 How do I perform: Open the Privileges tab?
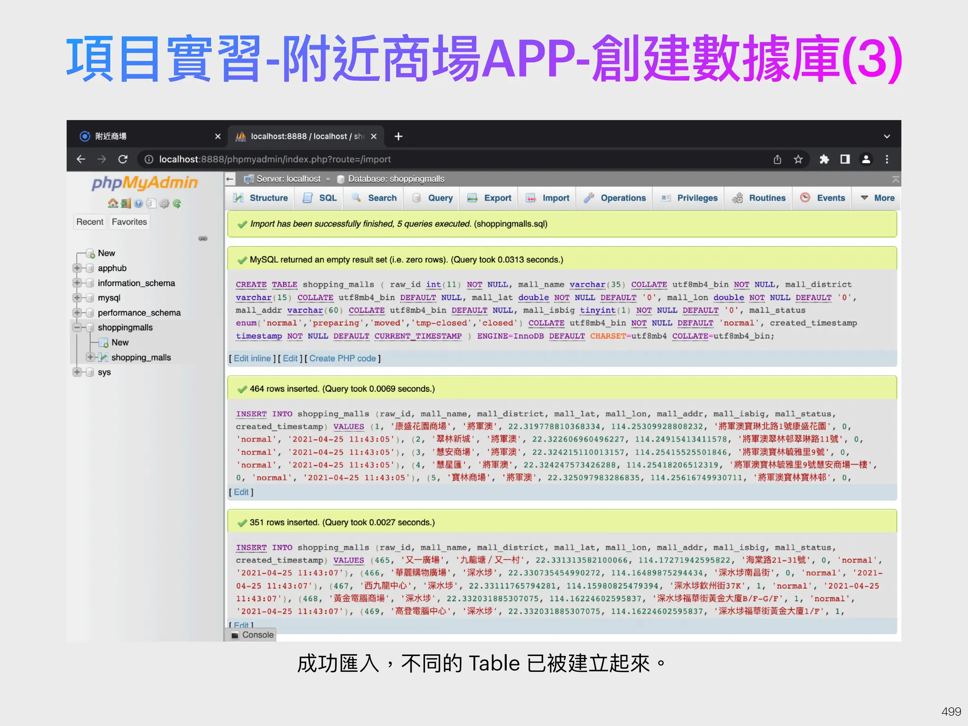click(690, 198)
